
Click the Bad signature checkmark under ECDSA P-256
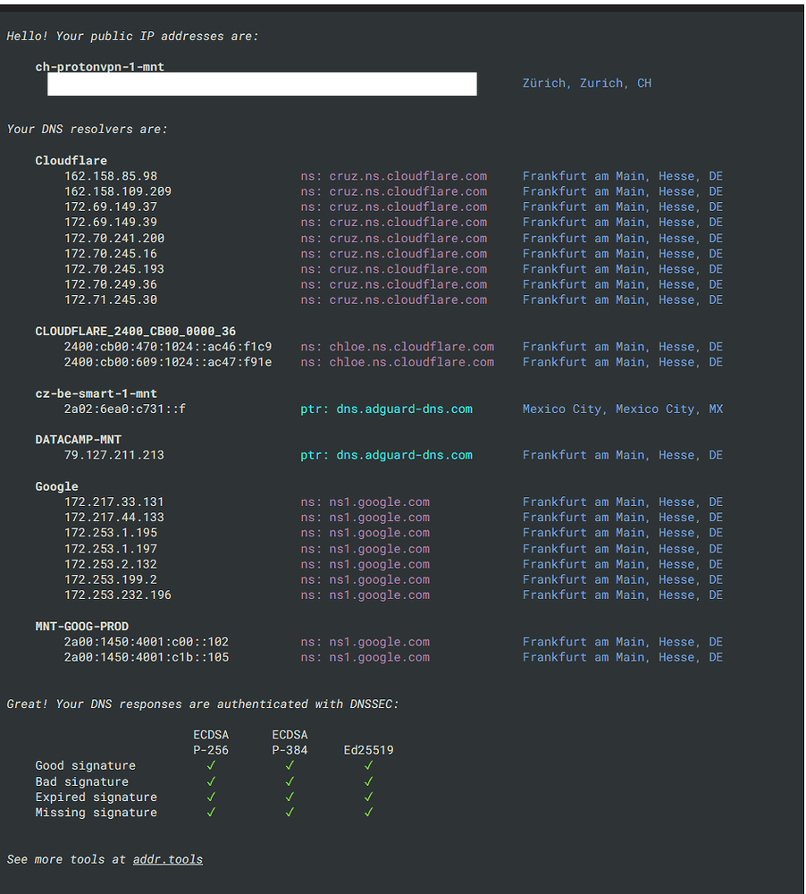(x=211, y=781)
